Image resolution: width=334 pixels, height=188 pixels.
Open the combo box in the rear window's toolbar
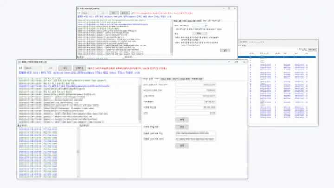pyautogui.click(x=89, y=13)
